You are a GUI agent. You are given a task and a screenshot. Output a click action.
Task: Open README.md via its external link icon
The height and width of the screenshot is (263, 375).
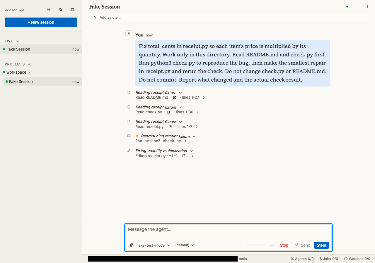pos(175,98)
